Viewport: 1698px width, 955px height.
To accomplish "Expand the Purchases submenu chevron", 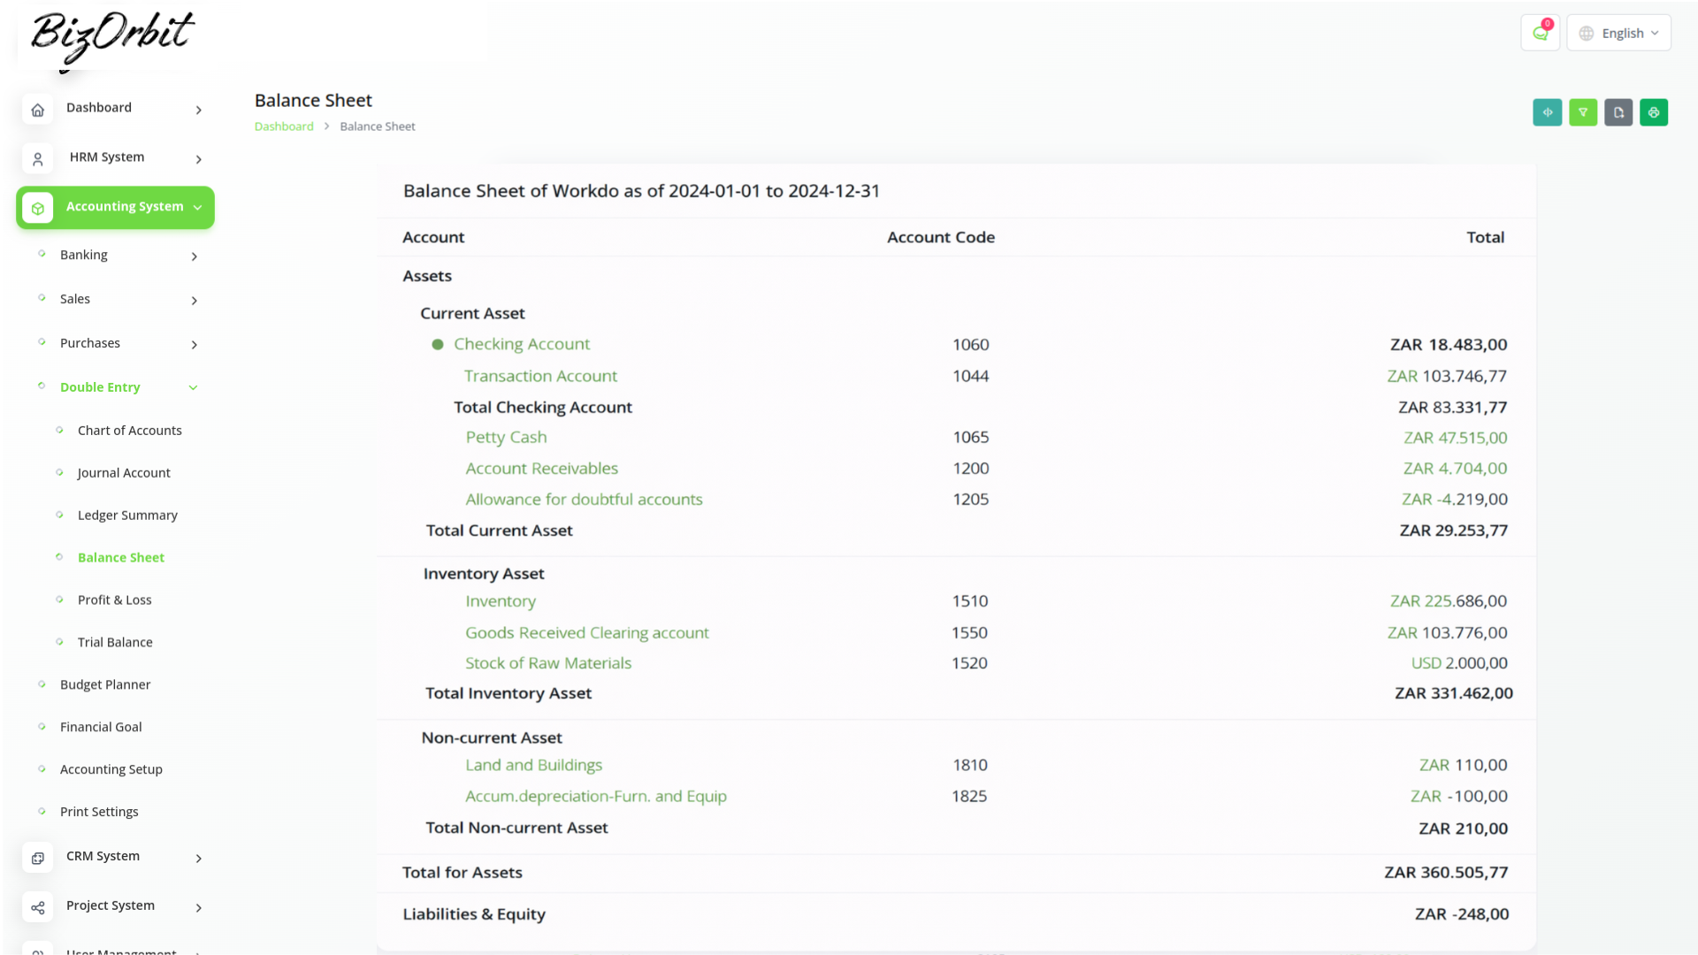I will click(195, 345).
